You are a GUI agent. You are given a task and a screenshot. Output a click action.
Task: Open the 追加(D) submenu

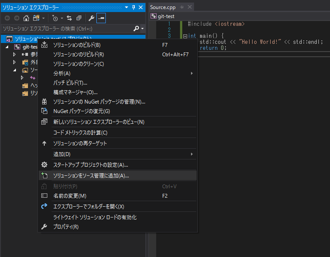click(117, 154)
